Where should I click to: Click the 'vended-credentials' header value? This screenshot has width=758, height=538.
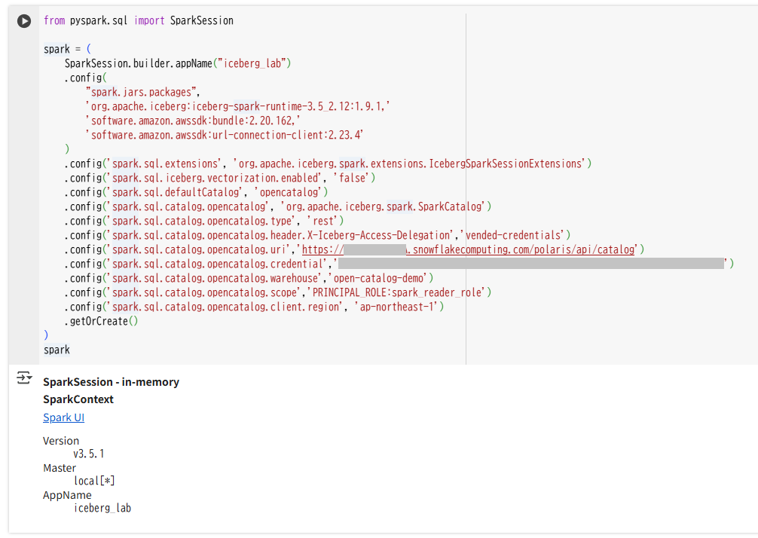coord(512,235)
